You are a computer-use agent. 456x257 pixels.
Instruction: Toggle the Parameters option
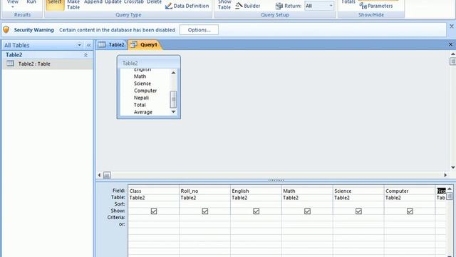376,6
